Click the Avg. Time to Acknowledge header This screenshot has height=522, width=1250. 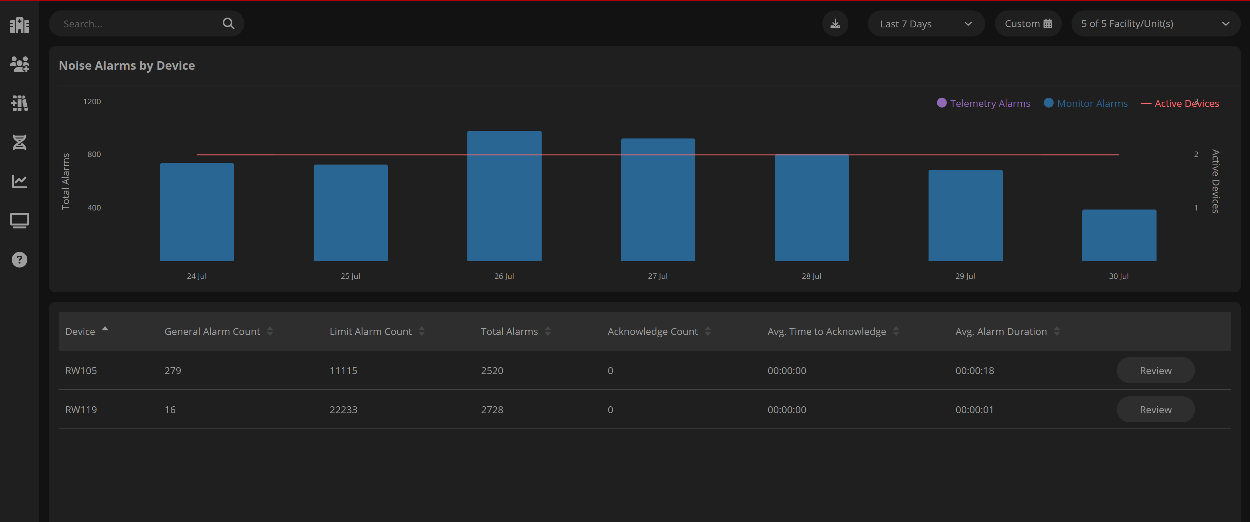827,331
